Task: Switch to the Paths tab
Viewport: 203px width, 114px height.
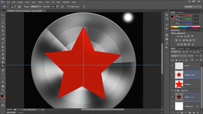Action: point(187,48)
